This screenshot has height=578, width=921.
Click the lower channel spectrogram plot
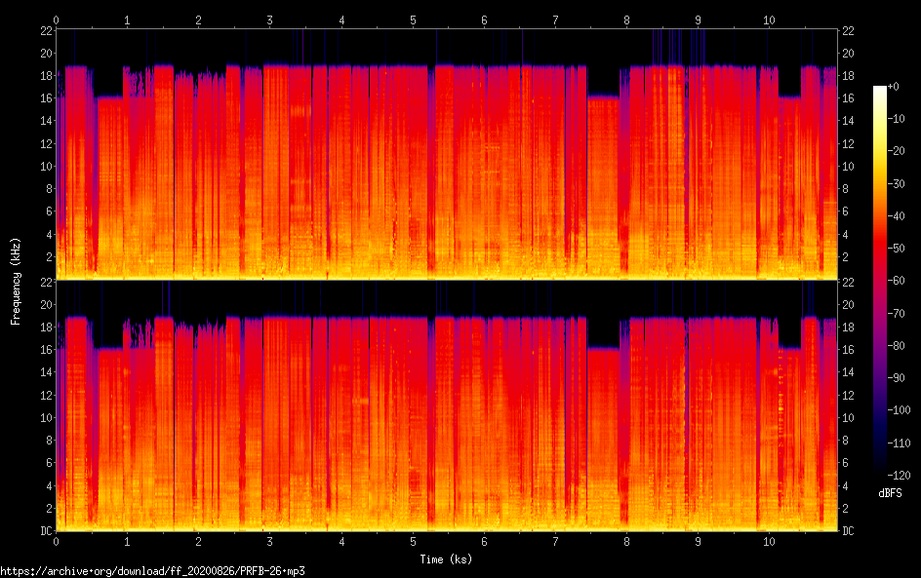pos(447,406)
